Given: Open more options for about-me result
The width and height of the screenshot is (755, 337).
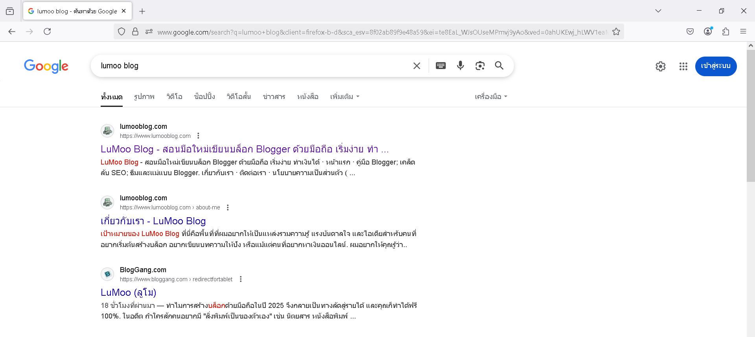Looking at the screenshot, I should [x=228, y=207].
